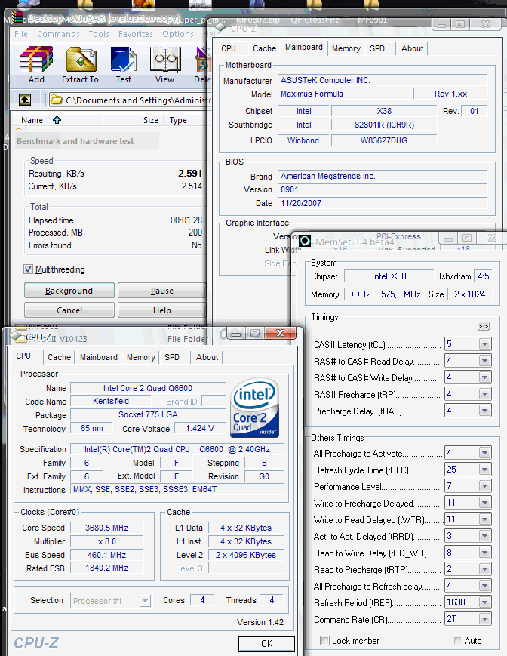Viewport: 507px width, 656px height.
Task: Switch to About tab in upper CPU-Z window
Action: click(x=412, y=48)
